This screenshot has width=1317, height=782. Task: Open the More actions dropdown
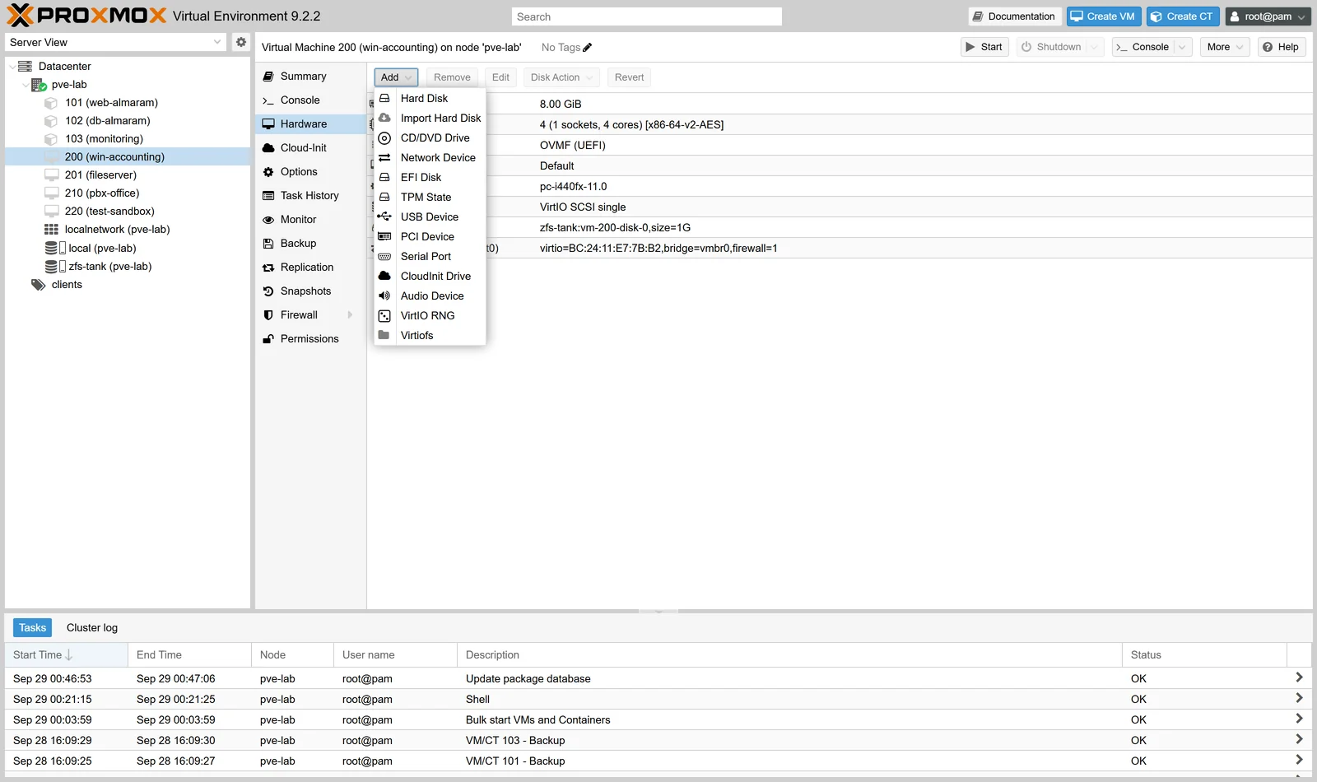(1225, 47)
